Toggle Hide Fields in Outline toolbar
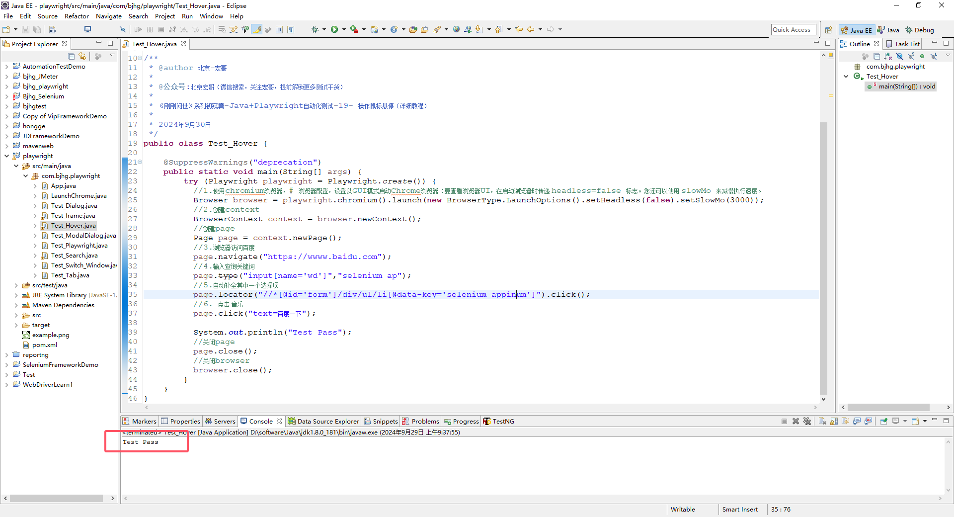The height and width of the screenshot is (517, 954). [x=899, y=56]
